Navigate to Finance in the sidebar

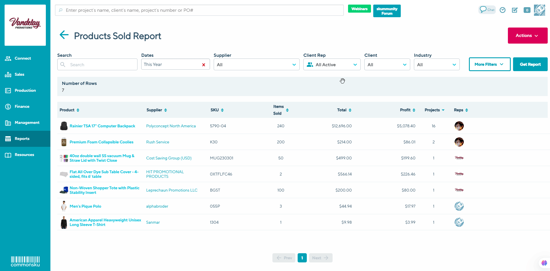(x=22, y=106)
